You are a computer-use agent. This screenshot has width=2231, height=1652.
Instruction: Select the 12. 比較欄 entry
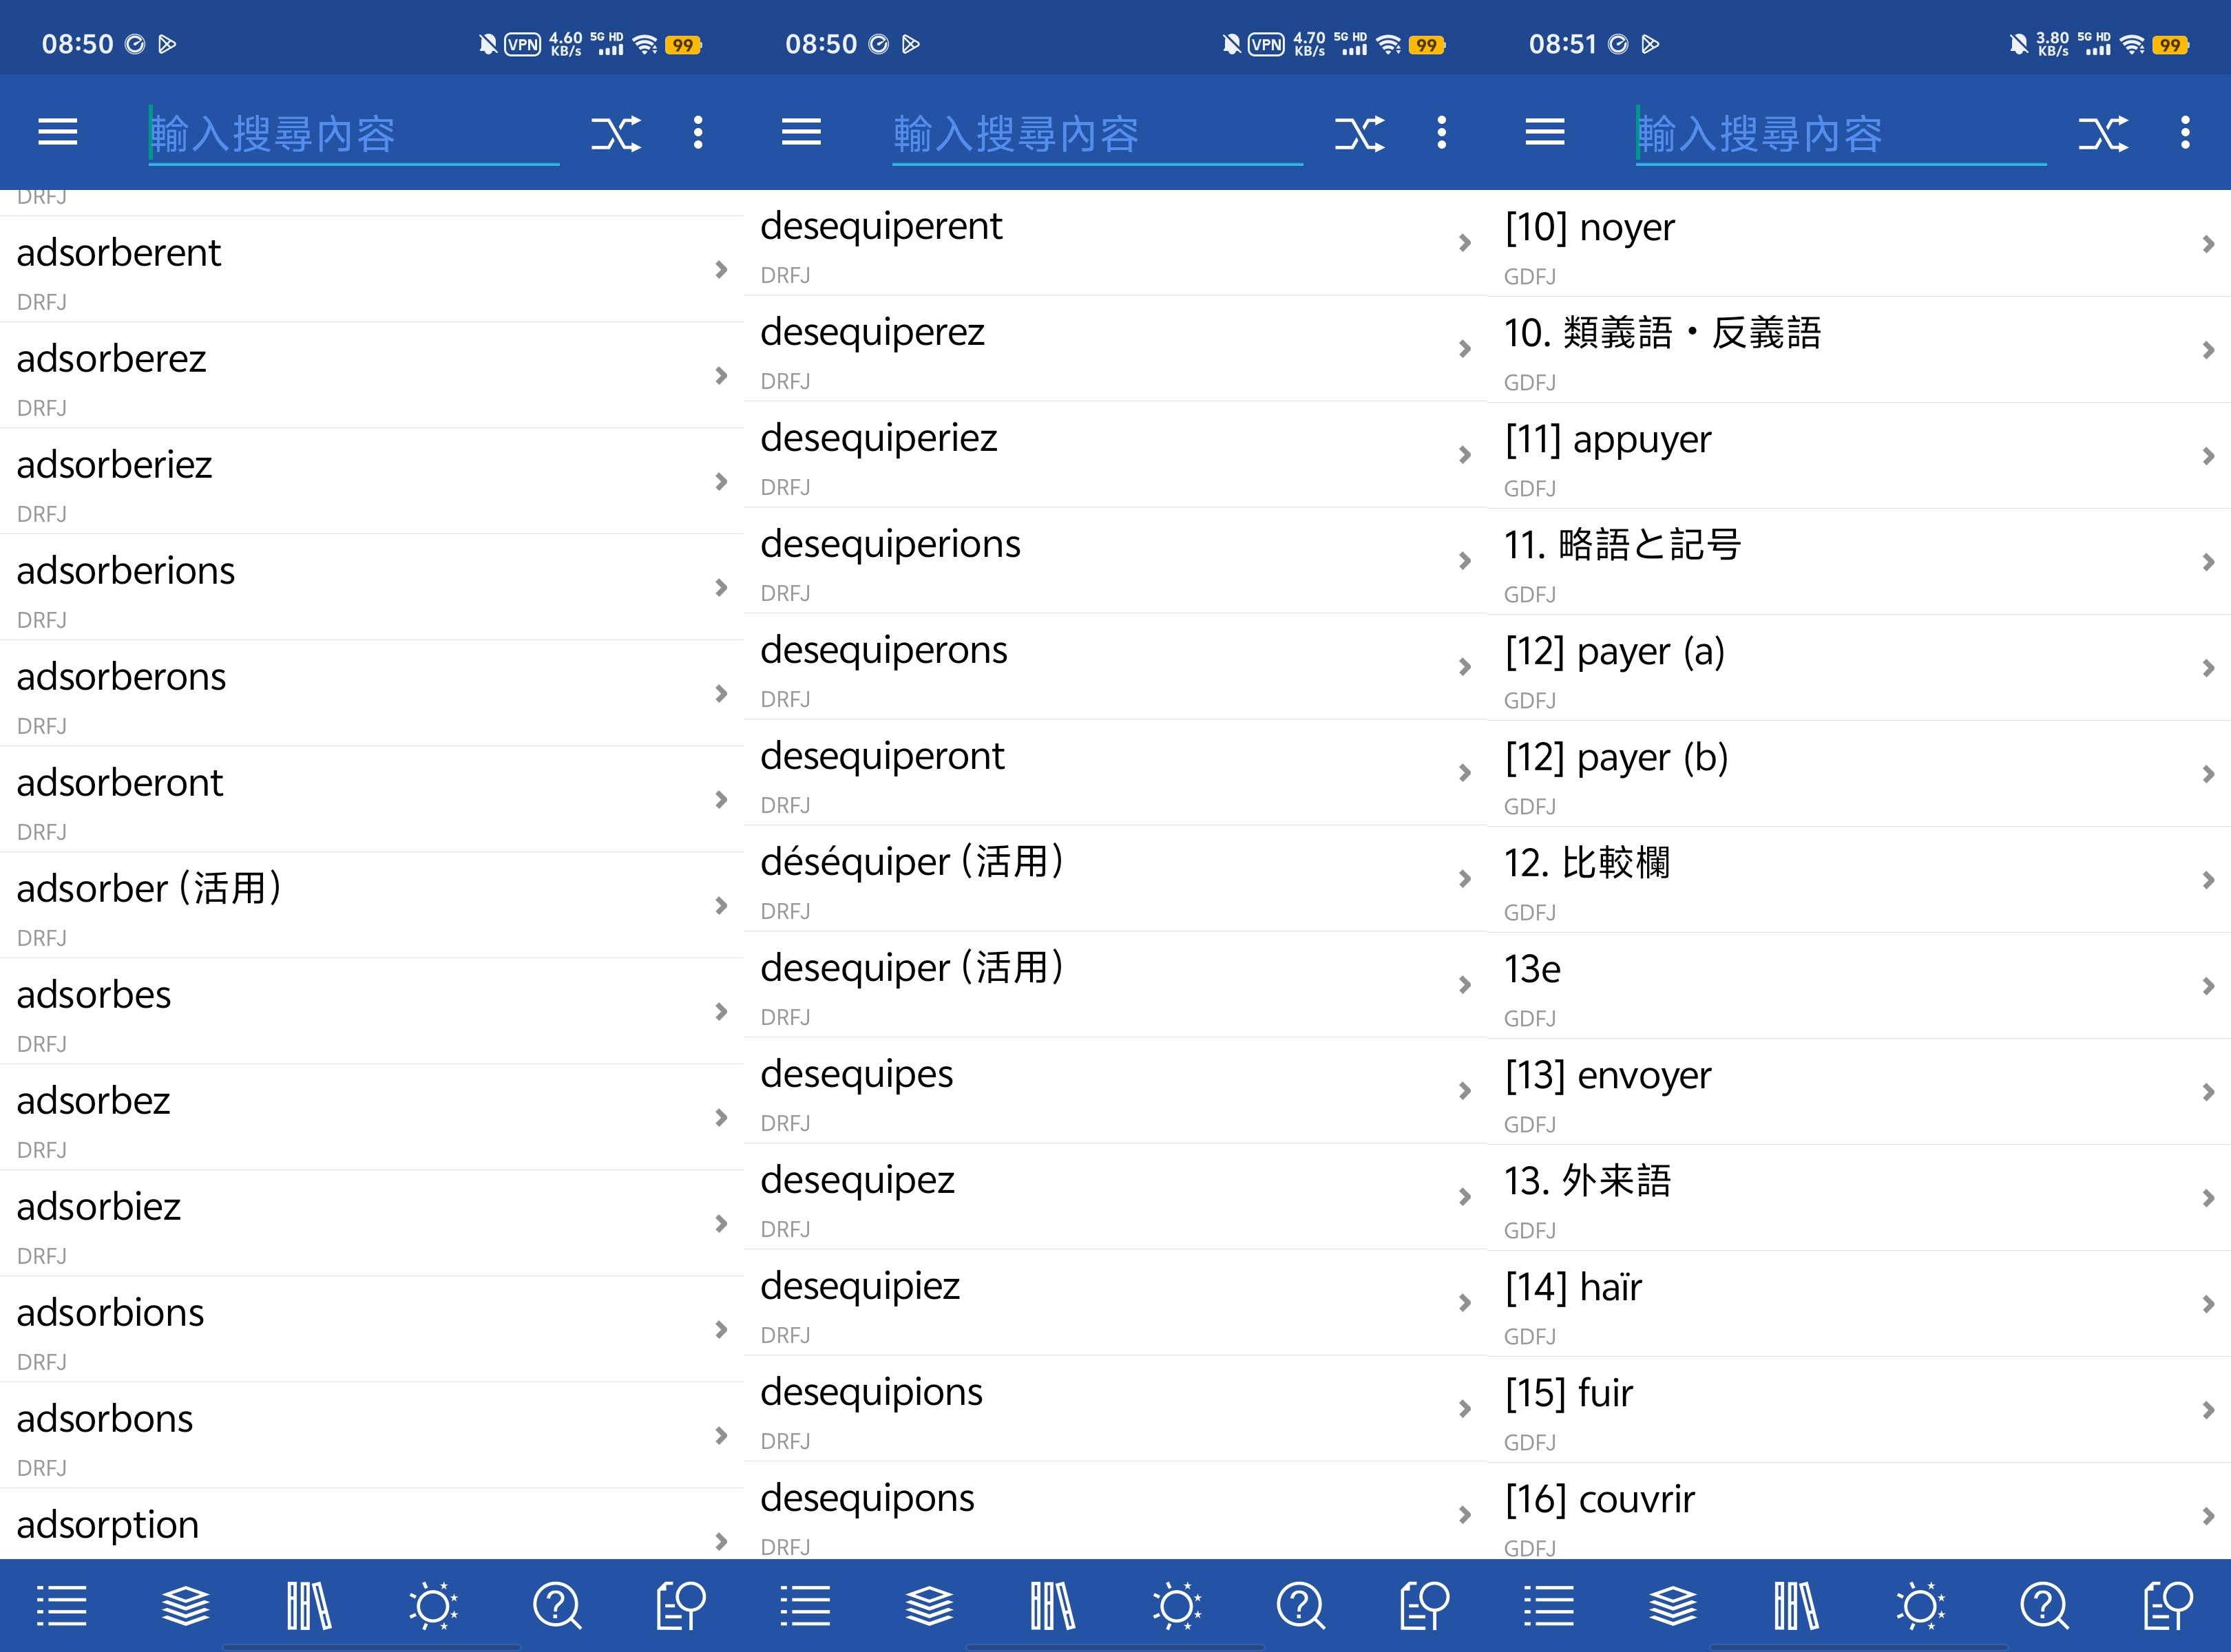point(1859,880)
